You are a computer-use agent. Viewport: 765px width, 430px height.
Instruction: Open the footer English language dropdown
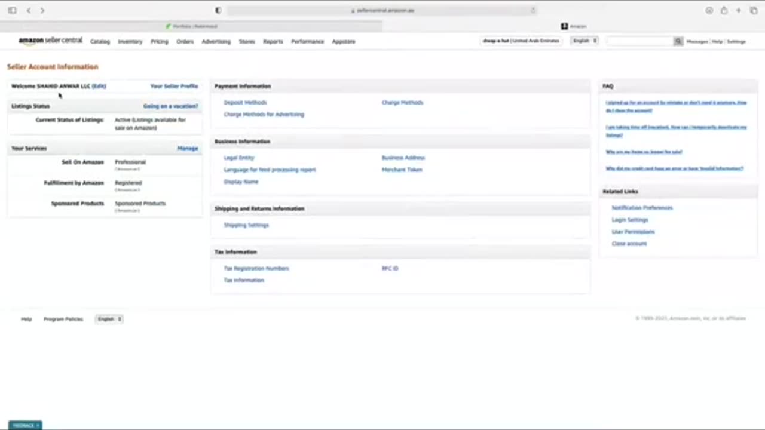(109, 319)
